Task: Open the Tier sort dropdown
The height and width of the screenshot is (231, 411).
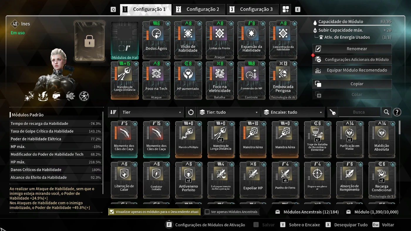Action: click(x=151, y=112)
